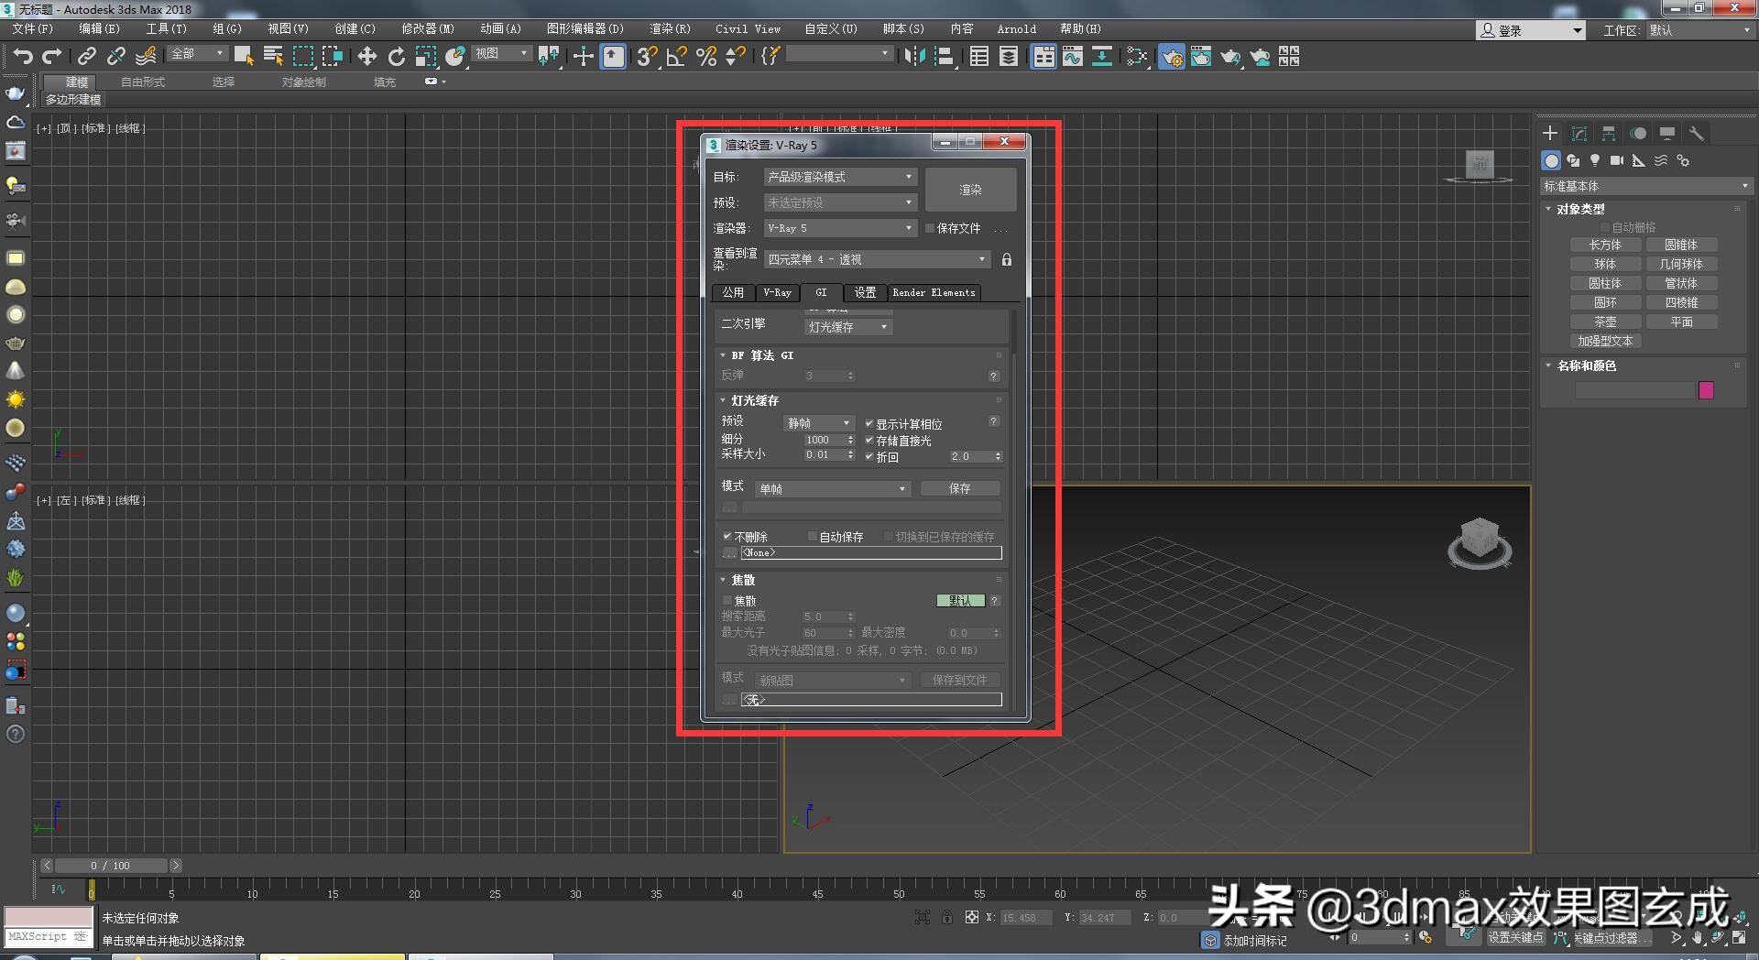The image size is (1759, 960).
Task: Toggle 不删除 checkbox
Action: tap(727, 537)
